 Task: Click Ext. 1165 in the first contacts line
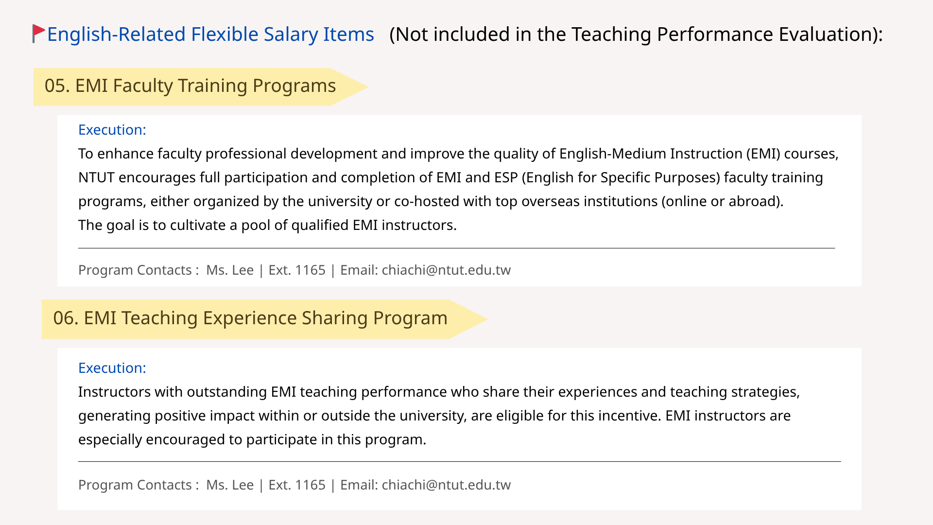(297, 270)
